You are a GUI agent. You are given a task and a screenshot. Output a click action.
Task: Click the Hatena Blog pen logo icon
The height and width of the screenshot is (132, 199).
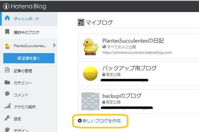(x=6, y=6)
